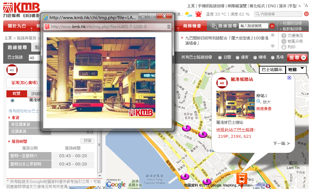Switch to the 路線搜尋 tab
The image size is (312, 189).
click(17, 47)
